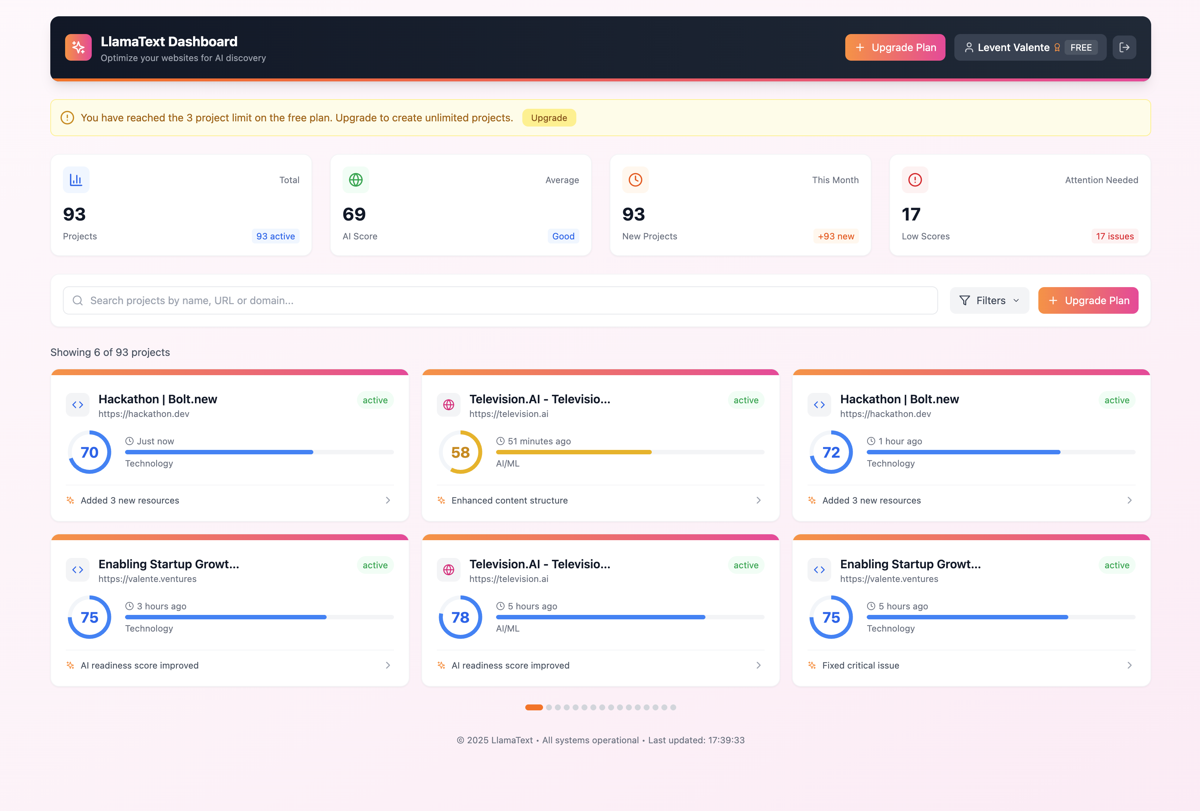Click the red alert icon on Attention Needed card
1200x811 pixels.
point(915,180)
